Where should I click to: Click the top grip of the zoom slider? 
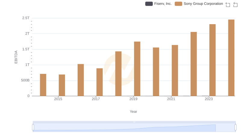click(x=134, y=122)
